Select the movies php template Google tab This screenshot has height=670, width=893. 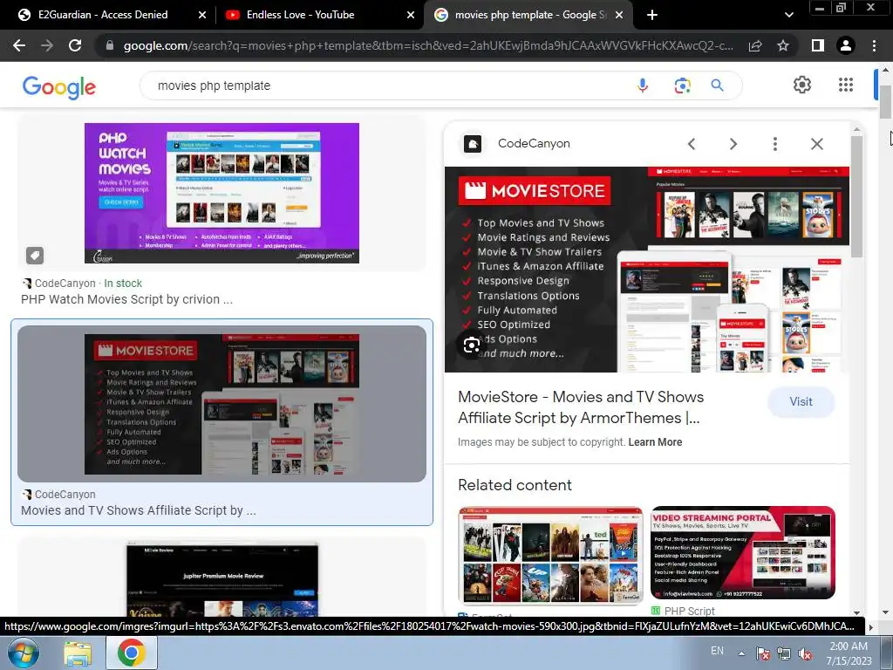[x=529, y=15]
